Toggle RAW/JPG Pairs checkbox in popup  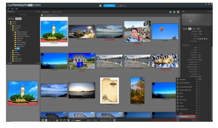coord(178,109)
